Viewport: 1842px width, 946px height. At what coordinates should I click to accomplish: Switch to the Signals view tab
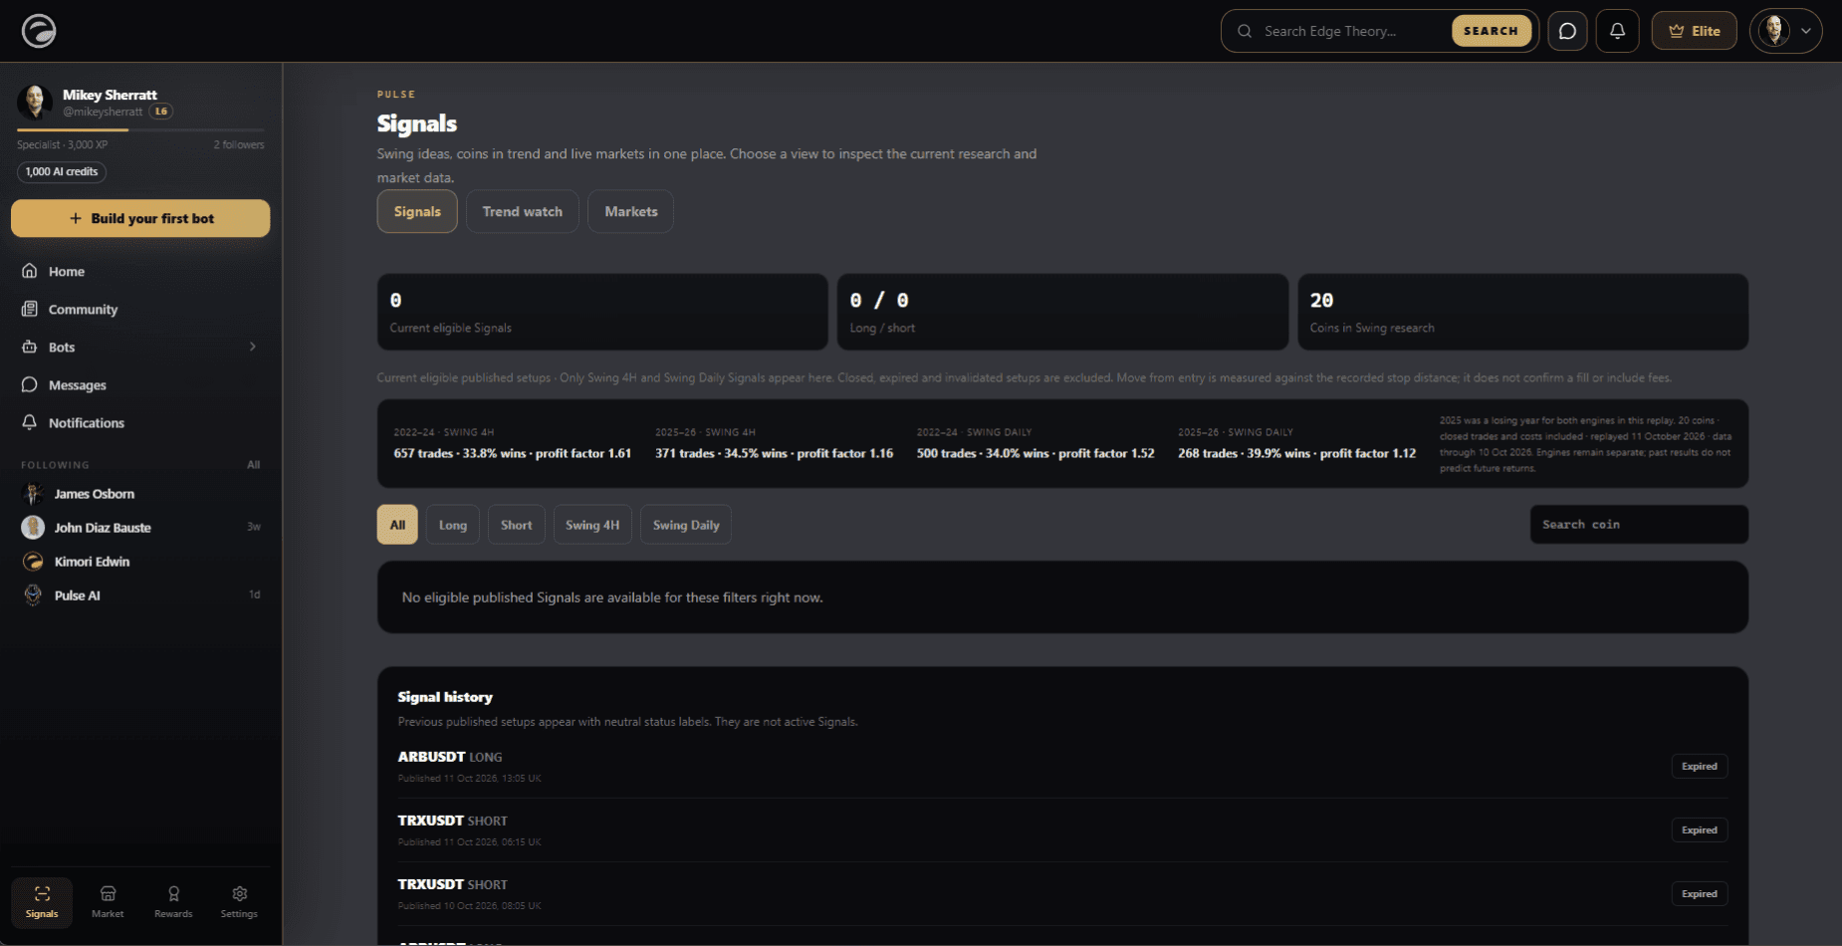click(417, 211)
